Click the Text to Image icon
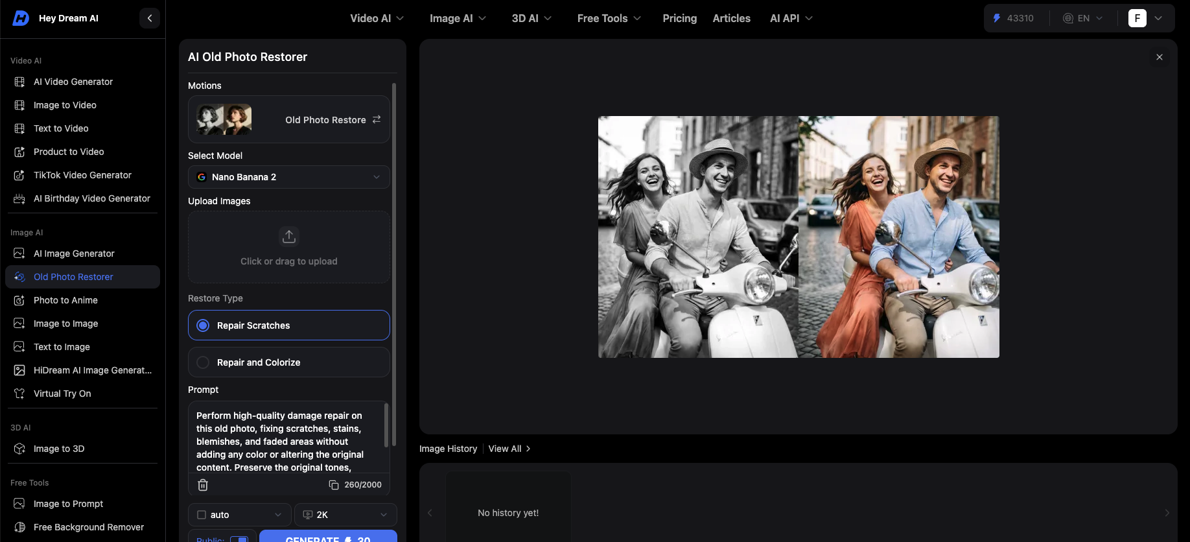This screenshot has width=1190, height=542. coord(19,347)
